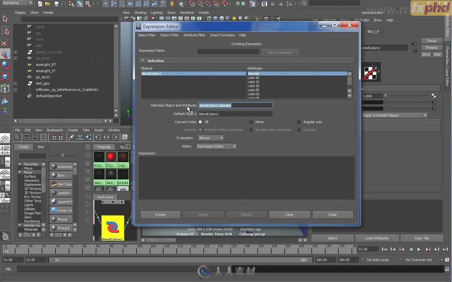
Task: Click the Hypershade swatch size slider
Action: (x=63, y=156)
